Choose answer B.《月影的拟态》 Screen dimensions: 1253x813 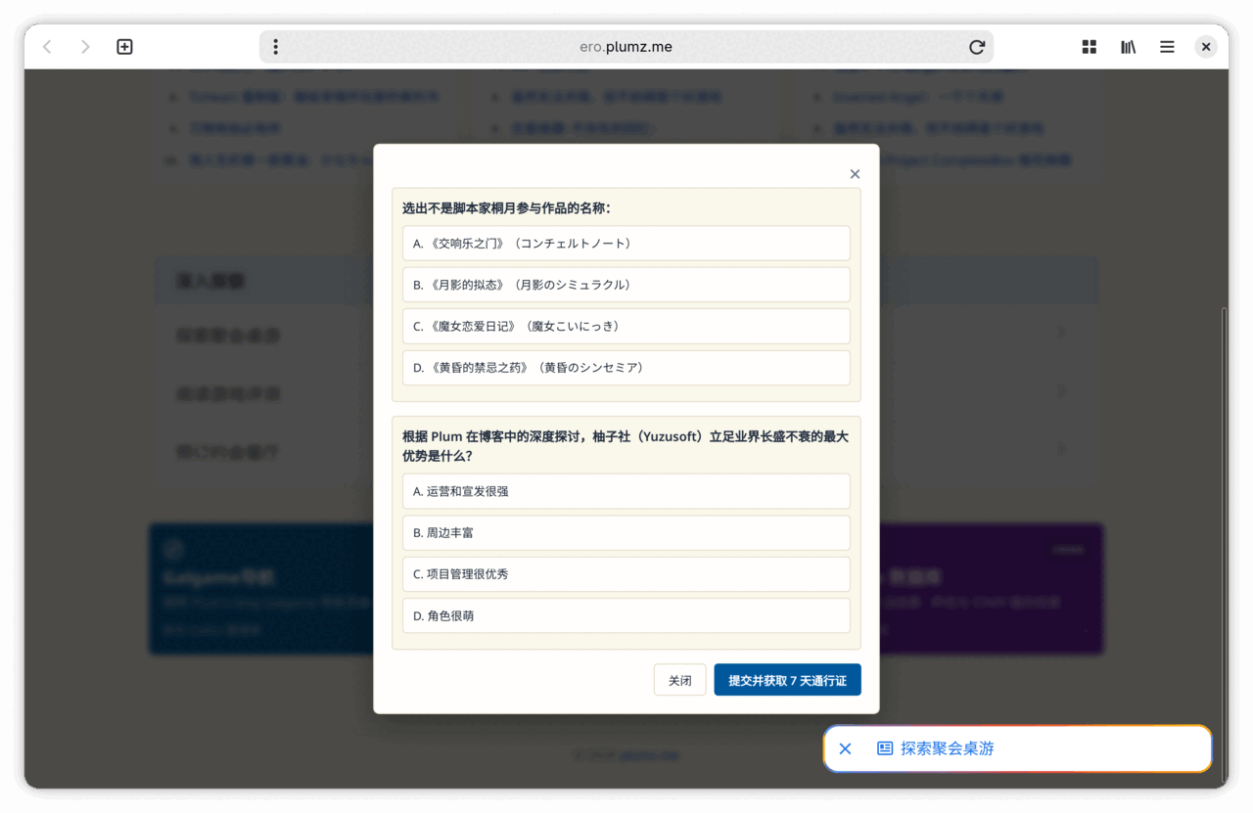coord(626,285)
